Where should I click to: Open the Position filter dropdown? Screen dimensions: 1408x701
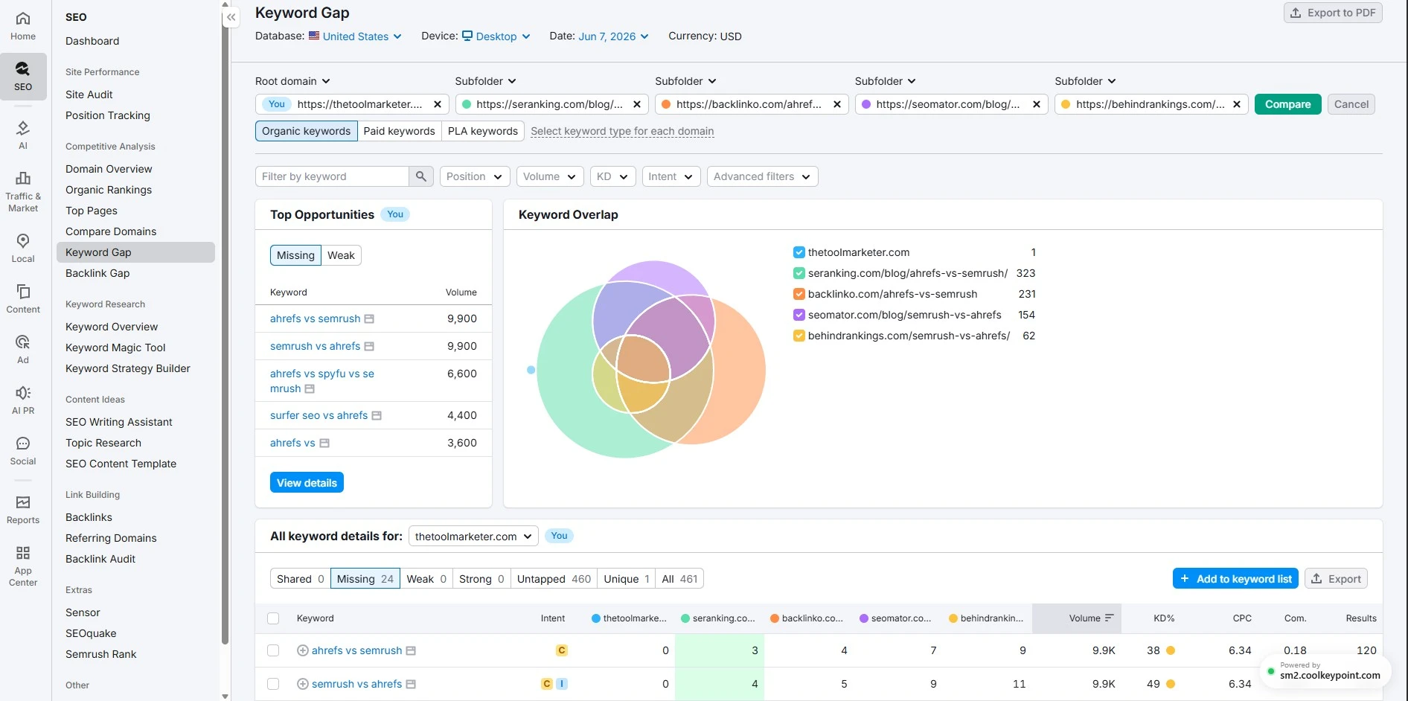click(475, 176)
